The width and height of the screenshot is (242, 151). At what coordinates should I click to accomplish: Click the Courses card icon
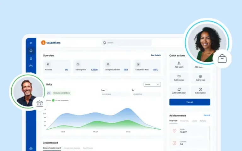[x=48, y=64]
